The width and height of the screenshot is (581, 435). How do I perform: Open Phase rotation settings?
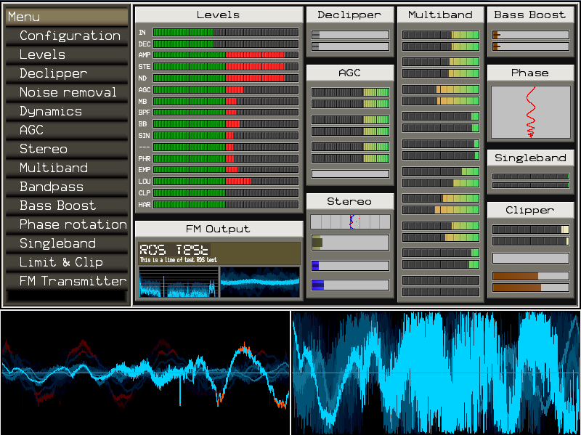coord(67,225)
